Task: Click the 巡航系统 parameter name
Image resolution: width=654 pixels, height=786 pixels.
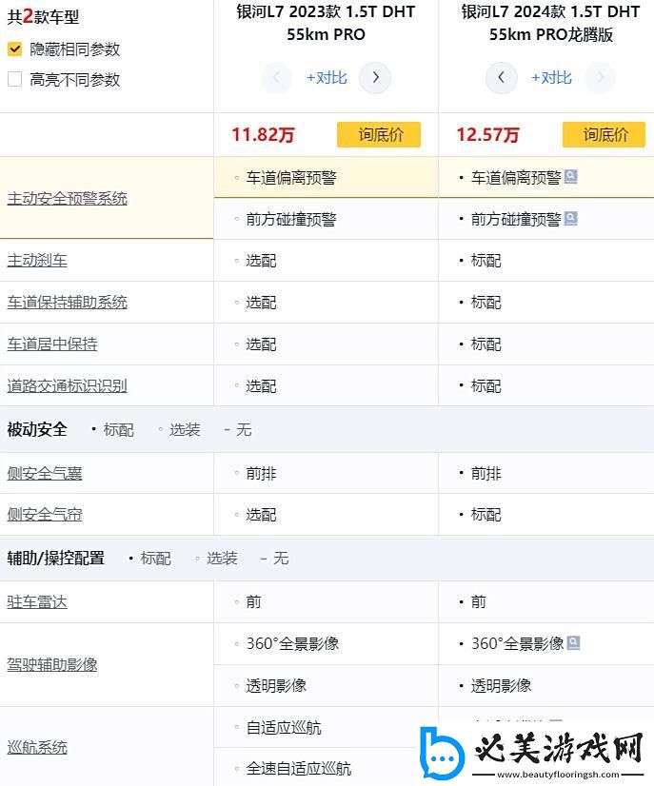Action: click(37, 747)
